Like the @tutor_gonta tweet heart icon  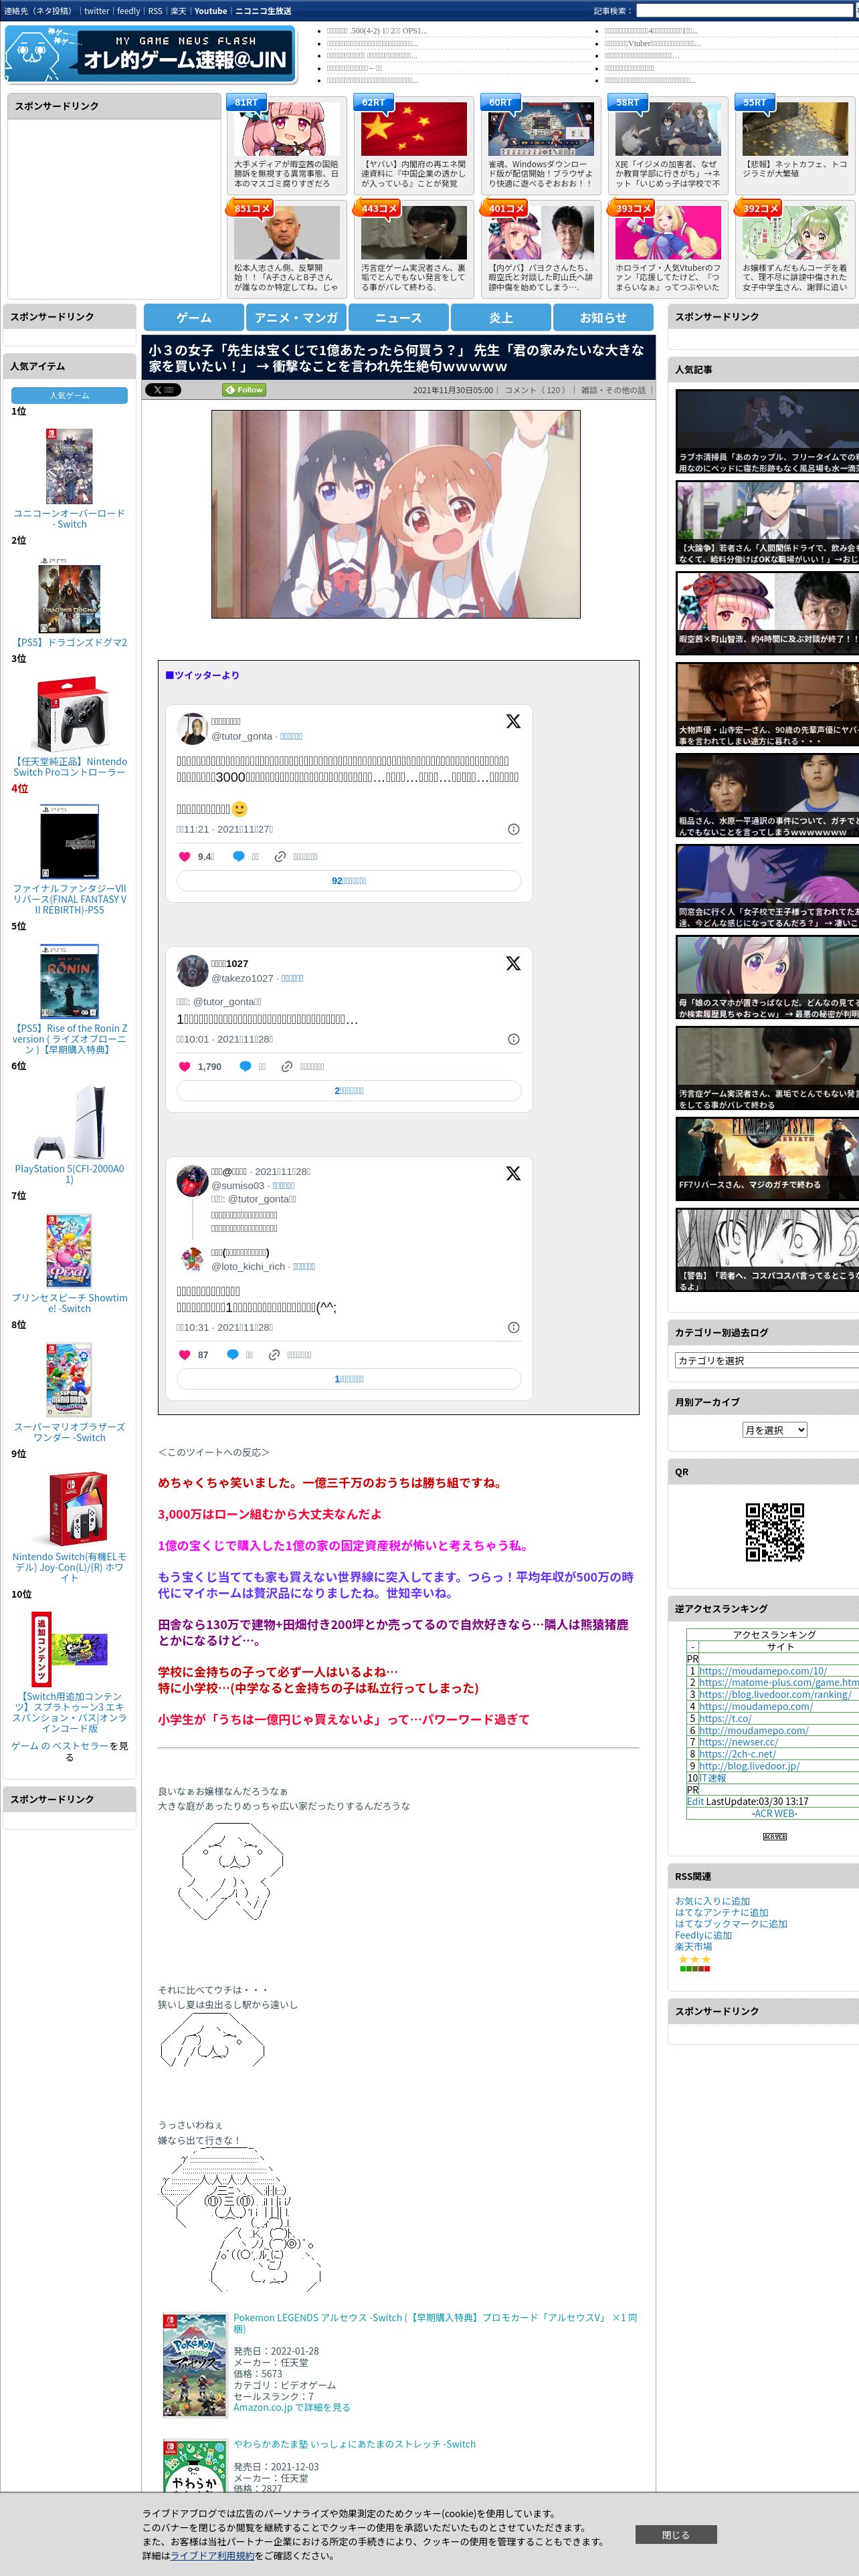pos(184,856)
